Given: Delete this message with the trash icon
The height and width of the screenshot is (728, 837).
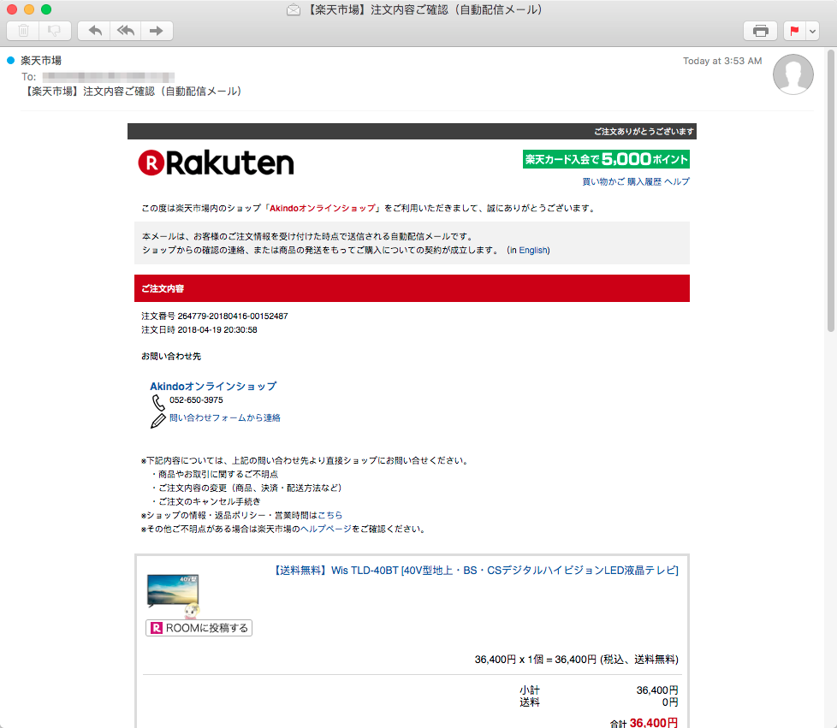Looking at the screenshot, I should [23, 31].
